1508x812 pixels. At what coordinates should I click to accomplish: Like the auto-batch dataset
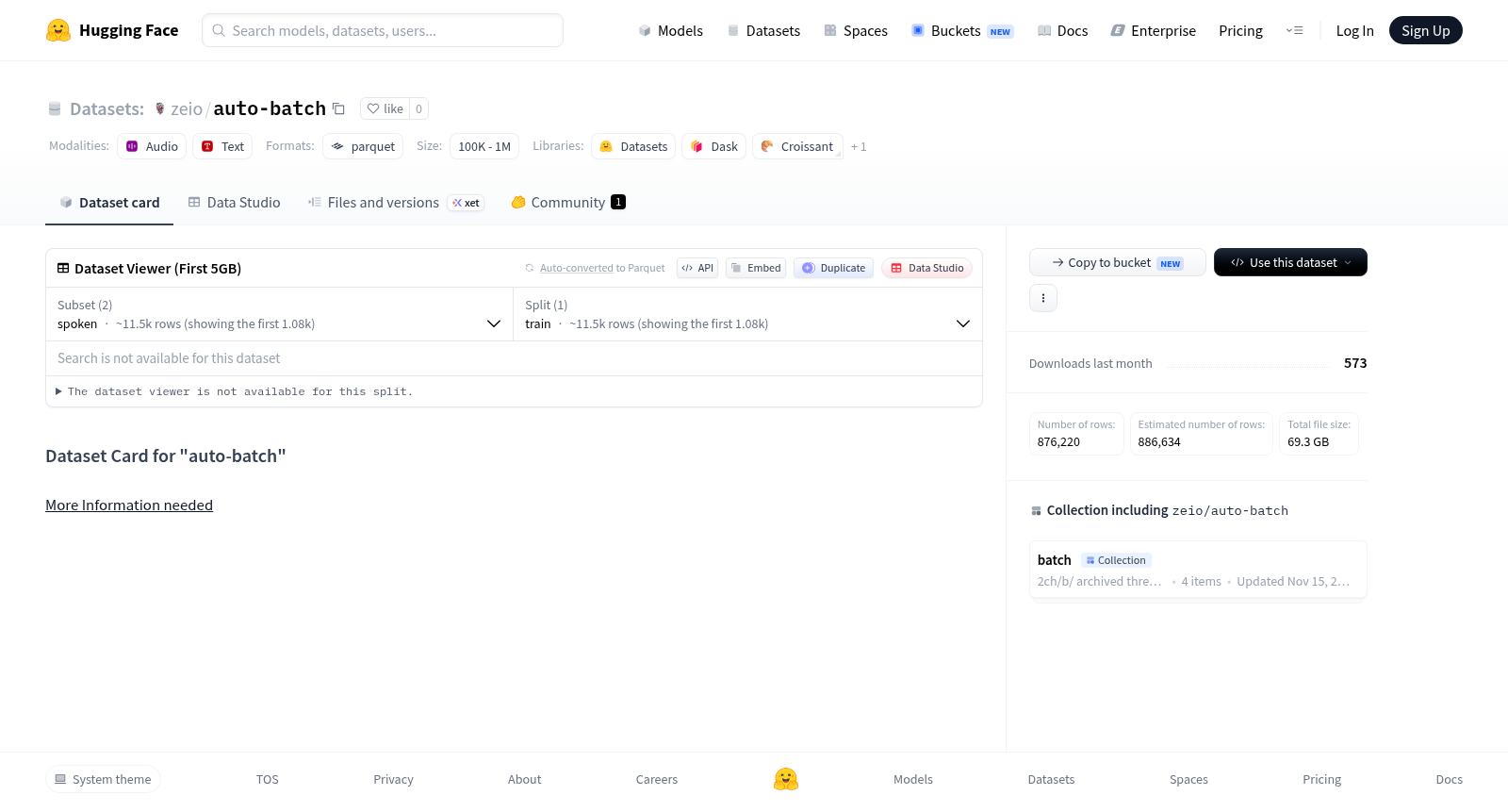(x=385, y=108)
